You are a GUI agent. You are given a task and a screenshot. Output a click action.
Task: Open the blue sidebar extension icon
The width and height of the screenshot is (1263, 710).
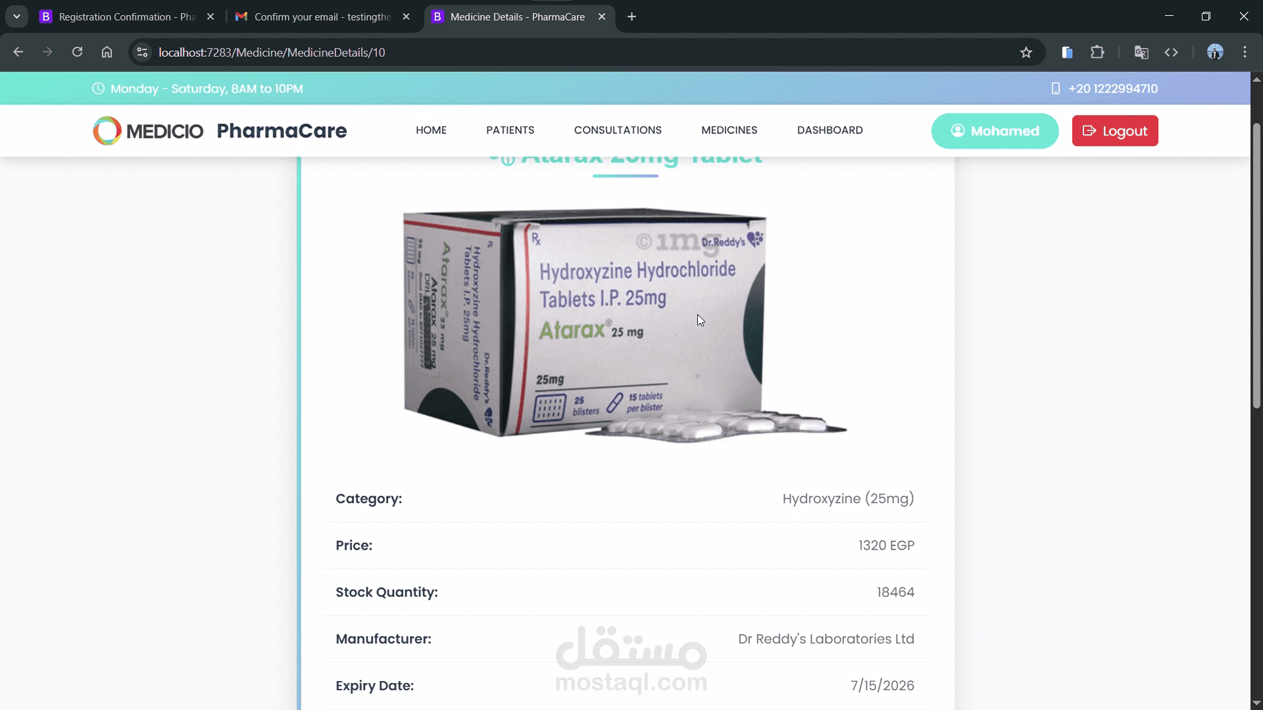pyautogui.click(x=1067, y=52)
